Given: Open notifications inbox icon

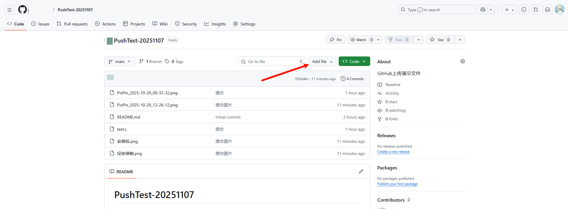Looking at the screenshot, I should coord(548,10).
